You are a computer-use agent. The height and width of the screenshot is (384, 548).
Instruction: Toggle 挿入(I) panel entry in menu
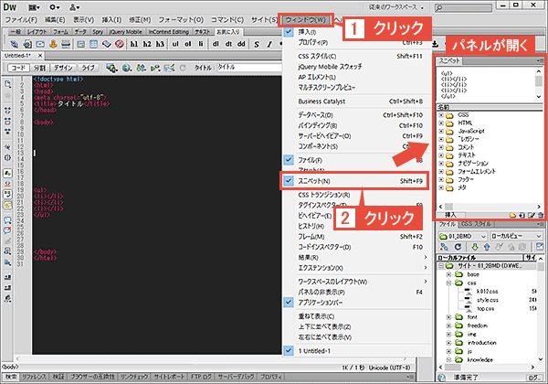pyautogui.click(x=354, y=32)
